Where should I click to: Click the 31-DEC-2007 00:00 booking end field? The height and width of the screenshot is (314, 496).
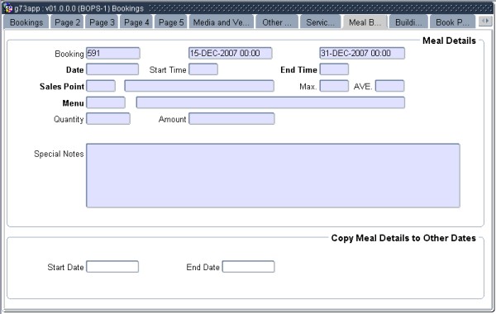tap(362, 53)
